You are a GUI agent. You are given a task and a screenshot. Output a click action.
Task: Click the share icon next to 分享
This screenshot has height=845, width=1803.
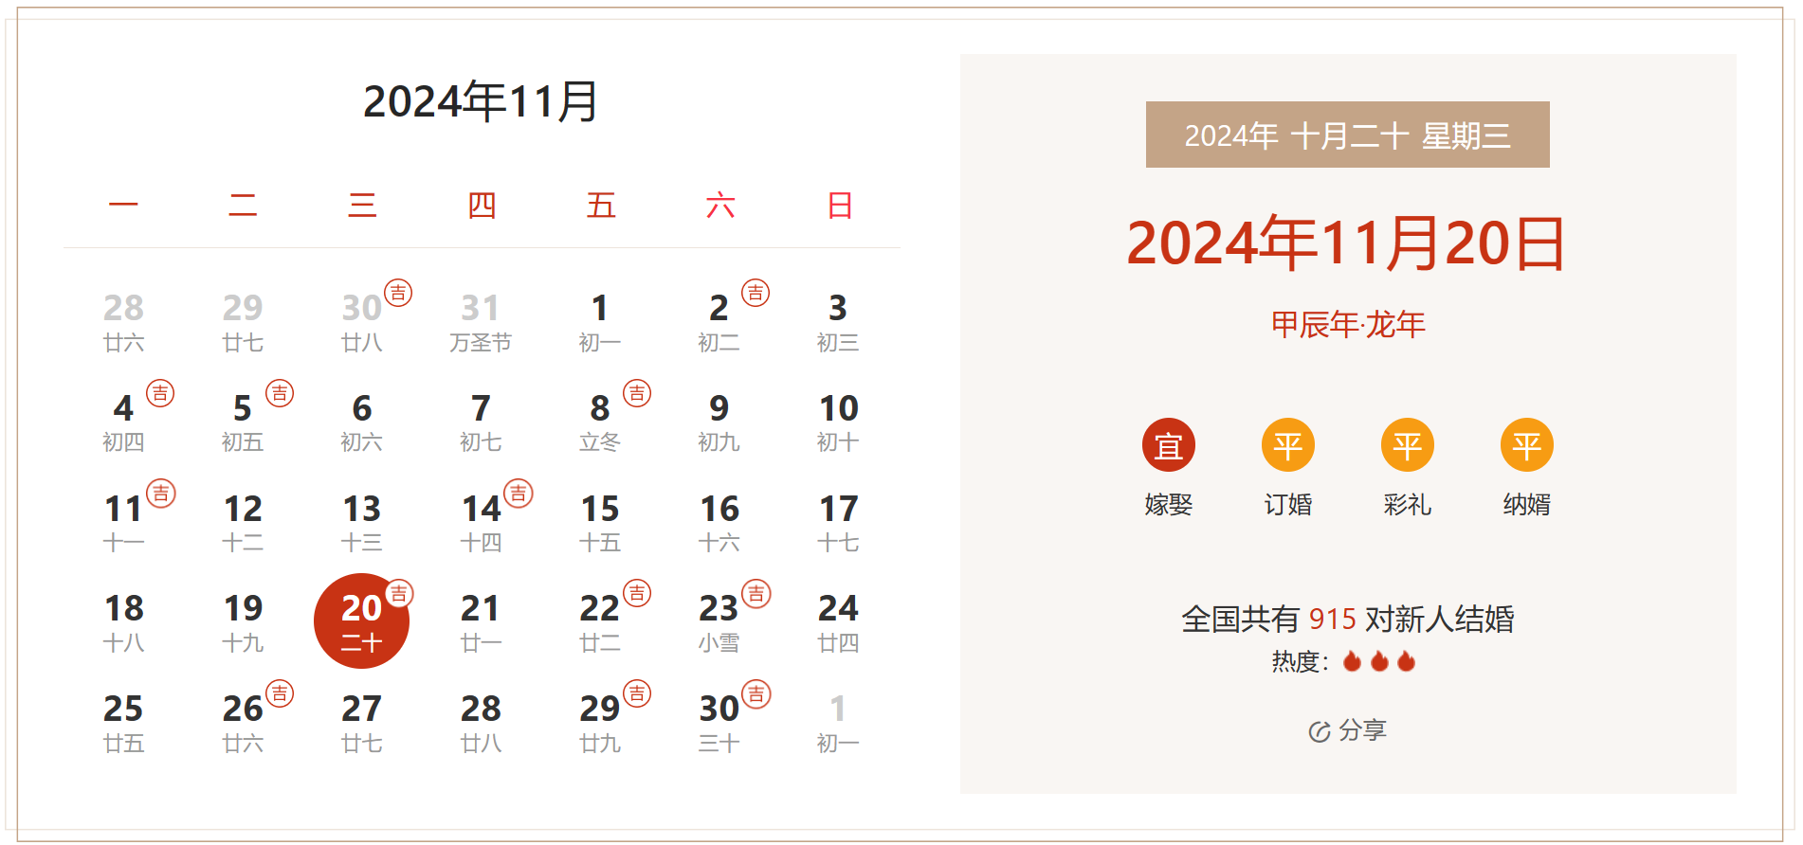click(x=1319, y=731)
